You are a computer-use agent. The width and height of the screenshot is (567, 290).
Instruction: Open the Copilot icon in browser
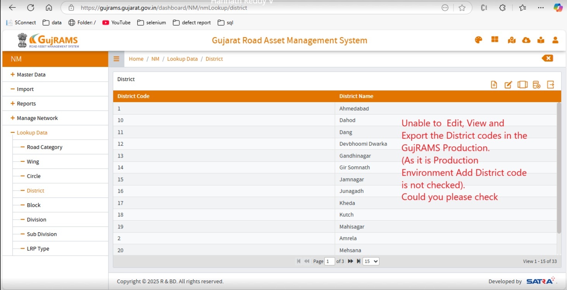(x=558, y=8)
